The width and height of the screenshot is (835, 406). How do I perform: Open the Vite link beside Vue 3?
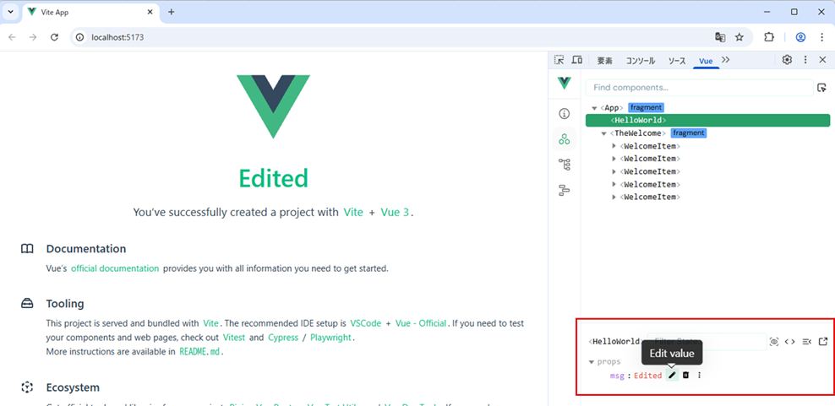tap(353, 213)
